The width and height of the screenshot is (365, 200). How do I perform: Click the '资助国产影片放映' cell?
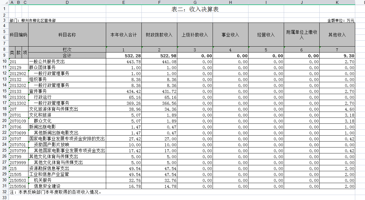[x=67, y=145]
